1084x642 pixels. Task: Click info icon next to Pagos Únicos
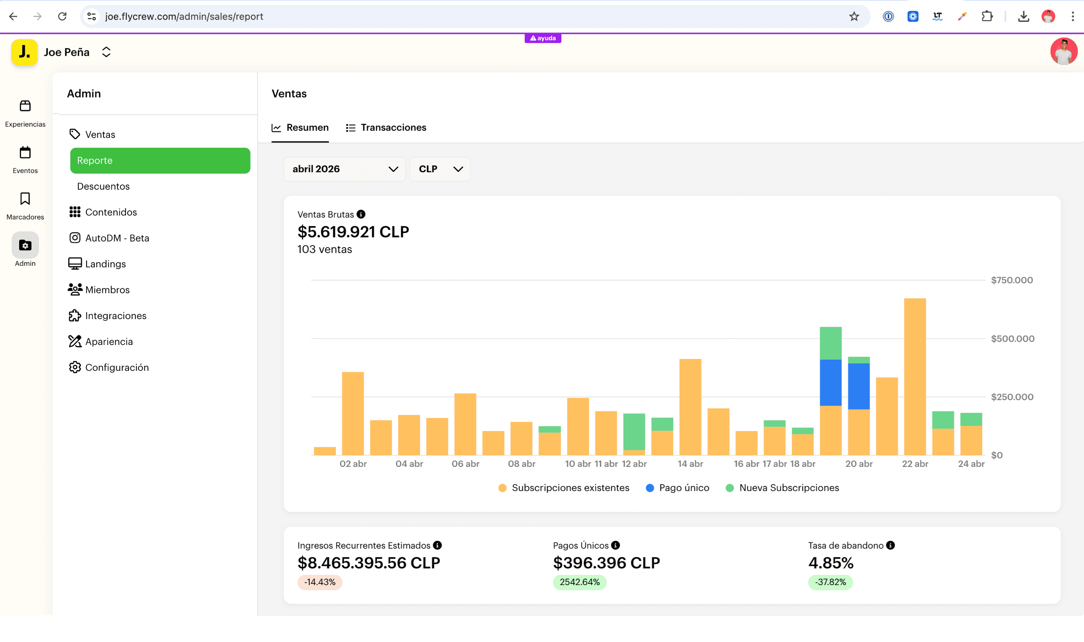point(616,545)
